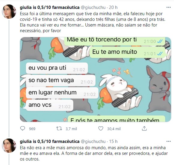Image resolution: width=174 pixels, height=165 pixels.
Task: Like the first tweet with heart icon
Action: click(101, 129)
